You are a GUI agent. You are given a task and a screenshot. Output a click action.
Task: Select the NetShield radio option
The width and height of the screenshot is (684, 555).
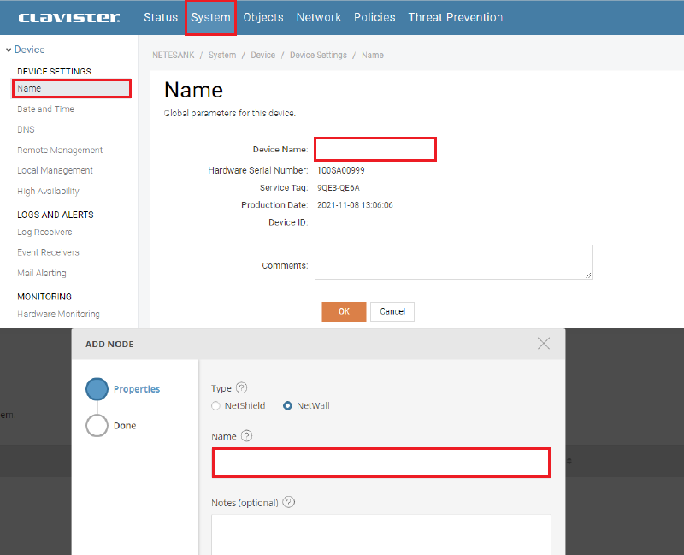point(216,405)
